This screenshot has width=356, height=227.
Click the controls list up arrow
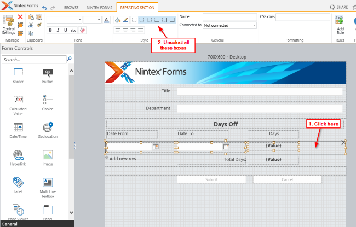pyautogui.click(x=71, y=71)
